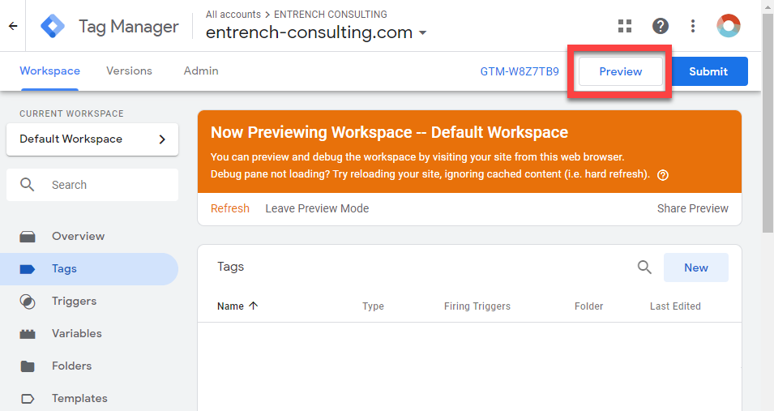Open the Default Workspace selector
Viewport: 774px width, 411px height.
click(x=92, y=139)
